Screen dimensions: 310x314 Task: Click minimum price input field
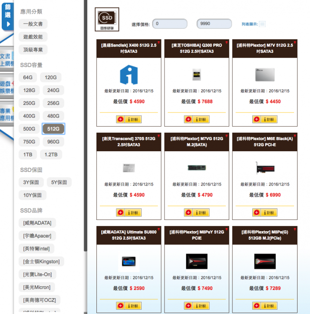click(170, 24)
